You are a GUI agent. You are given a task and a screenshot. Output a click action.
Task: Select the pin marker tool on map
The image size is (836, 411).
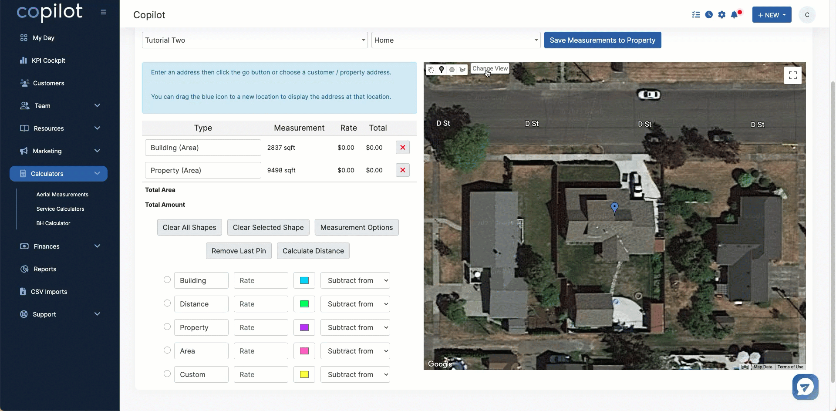coord(442,70)
